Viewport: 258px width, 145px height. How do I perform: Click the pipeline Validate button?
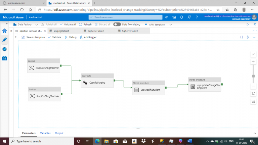[54, 37]
